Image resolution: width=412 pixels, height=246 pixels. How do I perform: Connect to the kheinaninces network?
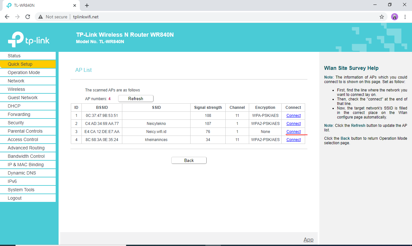coord(294,140)
